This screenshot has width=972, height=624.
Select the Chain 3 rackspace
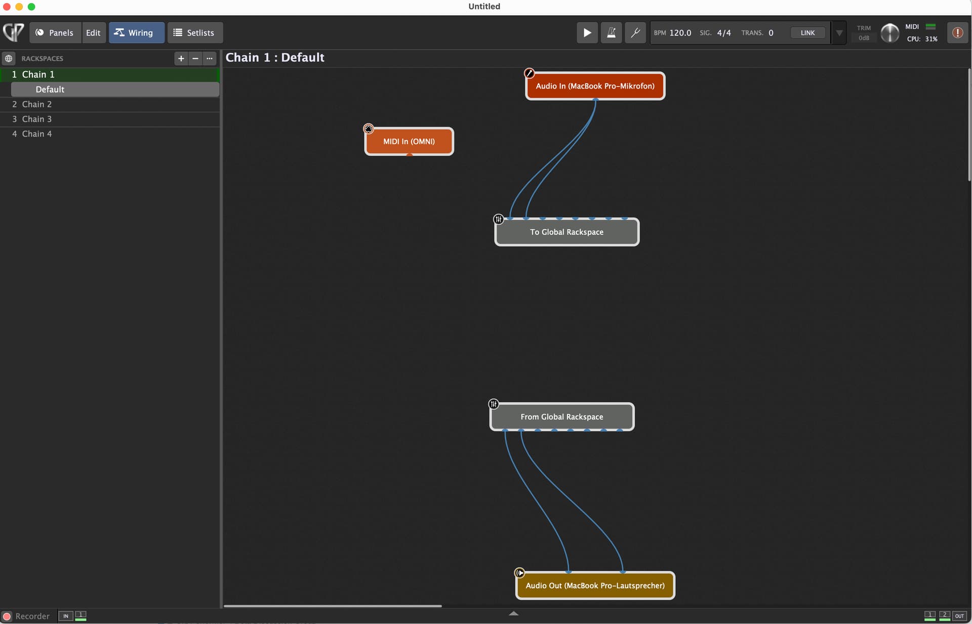pyautogui.click(x=36, y=119)
